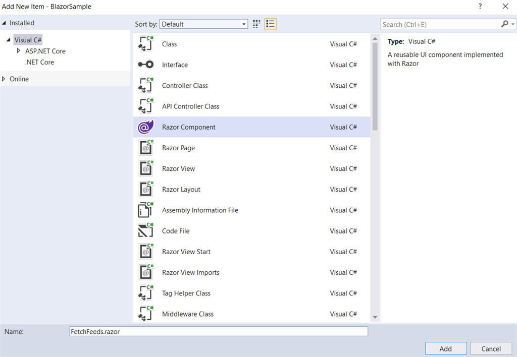Select the Interface template name
Screen dimensions: 517x357
175,65
